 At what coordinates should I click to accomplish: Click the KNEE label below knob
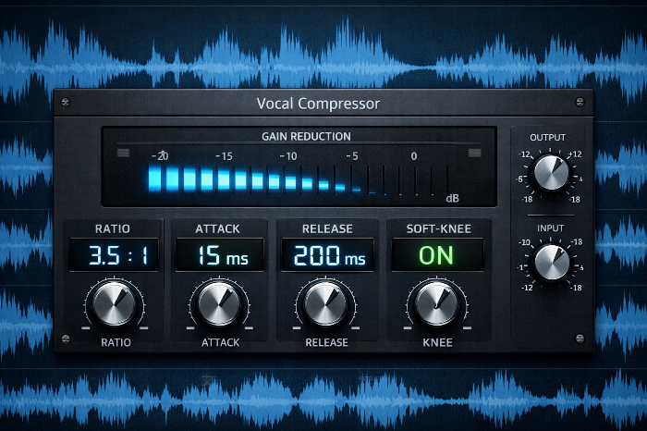pos(437,342)
